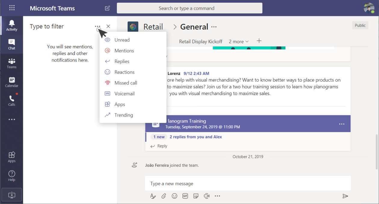Screen dimensions: 379x204
Task: Click in the search or command box
Action: pos(189,8)
